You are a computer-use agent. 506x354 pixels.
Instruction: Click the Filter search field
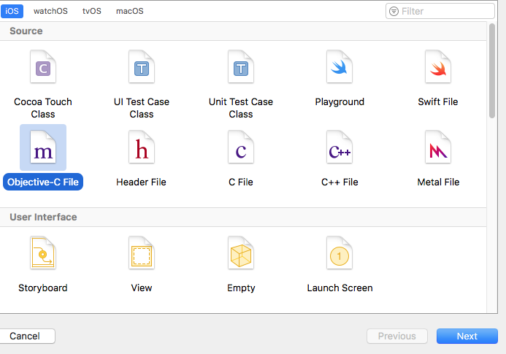[445, 11]
